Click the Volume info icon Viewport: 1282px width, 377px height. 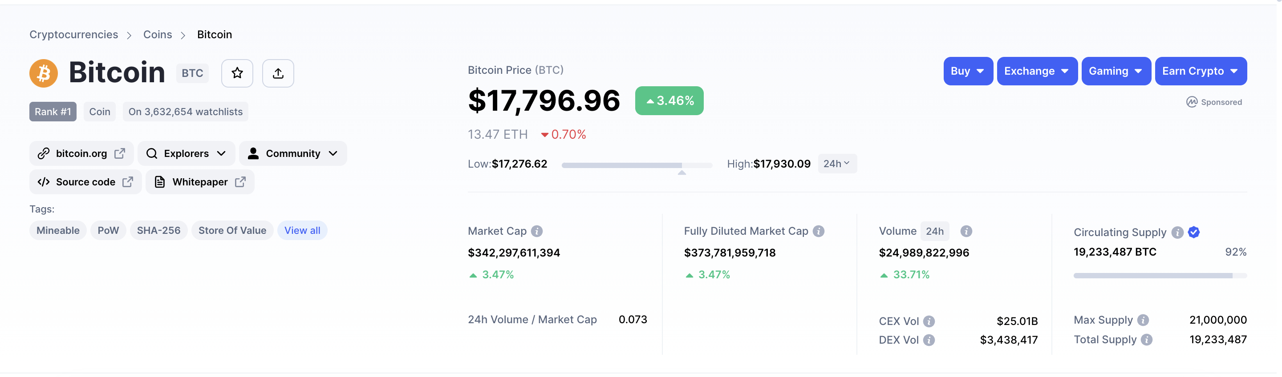click(x=966, y=231)
